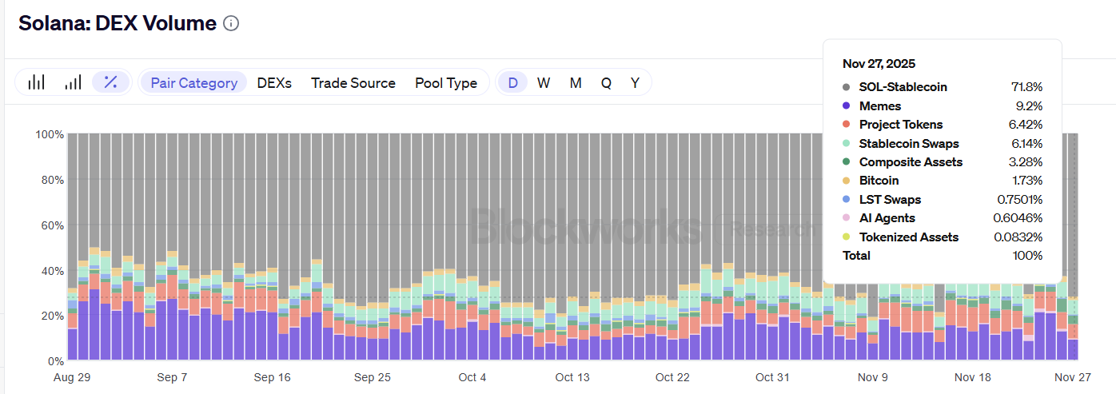Set the interval to monthly 'M'
This screenshot has height=394, width=1116.
pos(576,82)
